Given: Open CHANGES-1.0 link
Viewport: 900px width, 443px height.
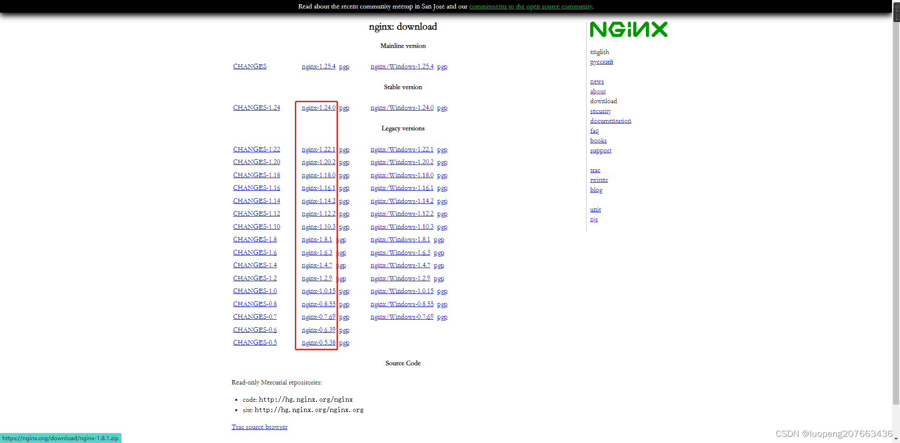Looking at the screenshot, I should pos(255,291).
